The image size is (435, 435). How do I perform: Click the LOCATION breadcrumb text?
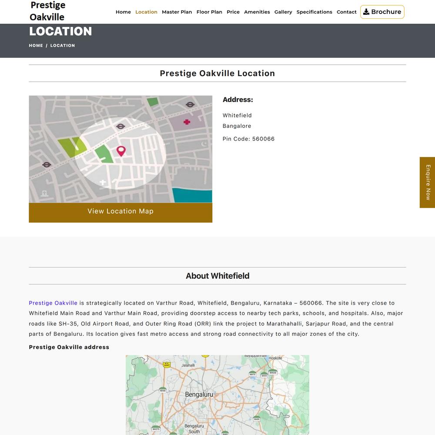[62, 46]
